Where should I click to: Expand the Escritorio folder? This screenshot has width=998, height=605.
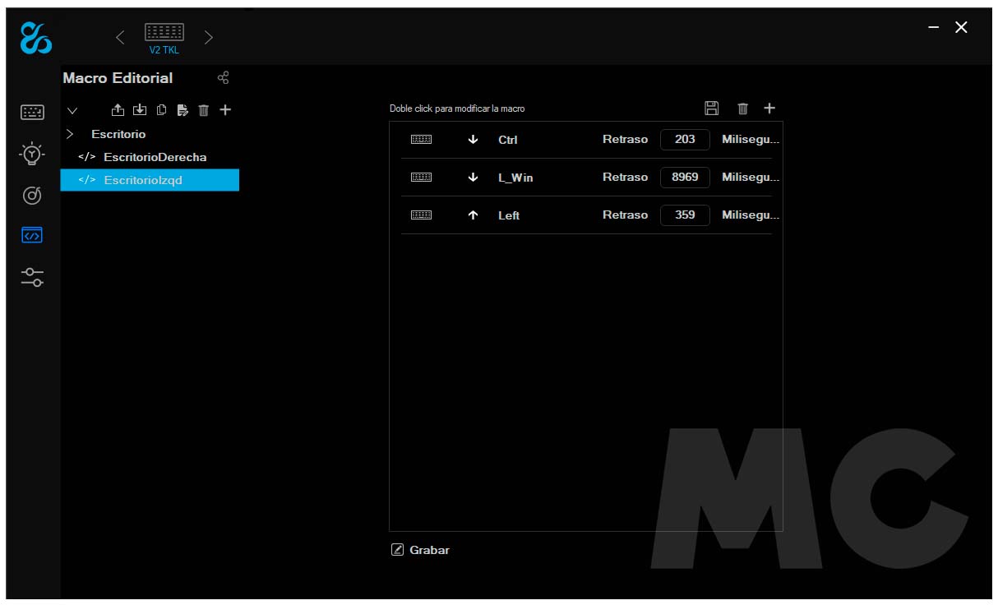pyautogui.click(x=71, y=133)
